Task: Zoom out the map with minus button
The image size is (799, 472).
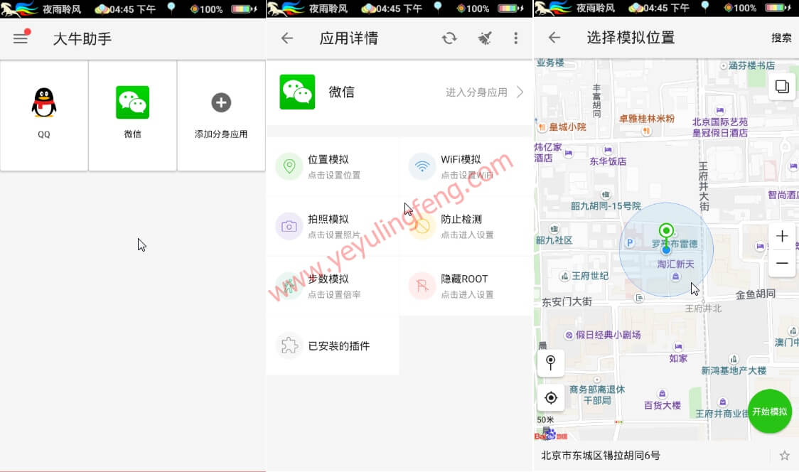Action: (x=782, y=263)
